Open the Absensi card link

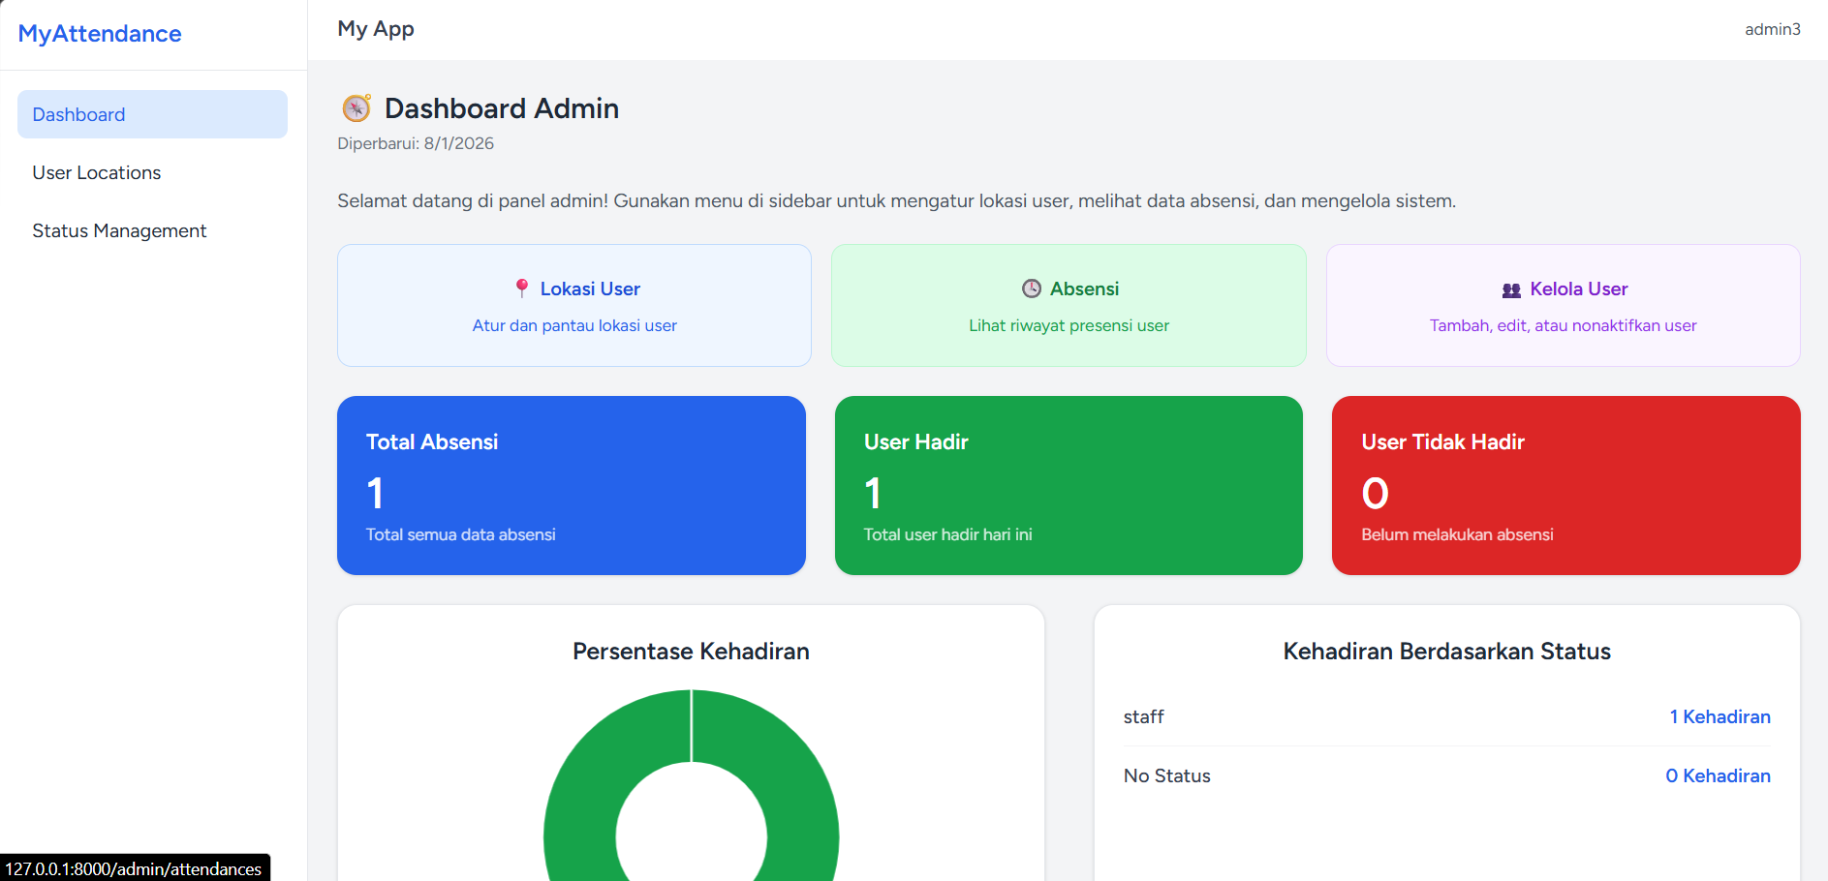pos(1068,306)
